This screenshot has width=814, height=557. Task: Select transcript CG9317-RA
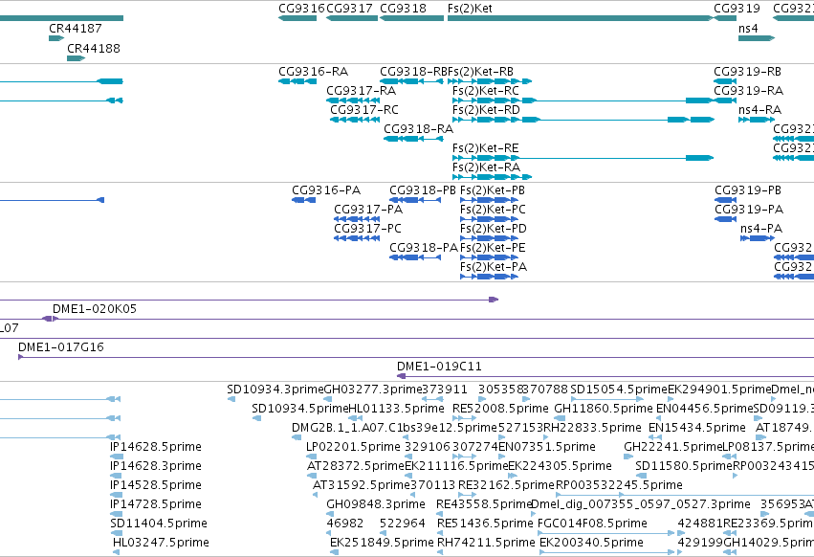(353, 100)
